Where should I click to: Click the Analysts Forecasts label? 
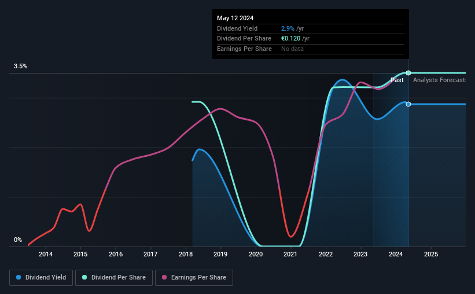click(439, 80)
